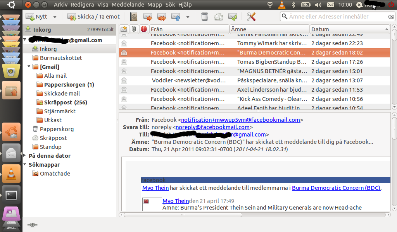This screenshot has height=232, width=397.
Task: Select the Burmautskottet folder
Action: (x=61, y=58)
